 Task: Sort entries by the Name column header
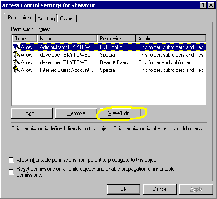pos(67,39)
